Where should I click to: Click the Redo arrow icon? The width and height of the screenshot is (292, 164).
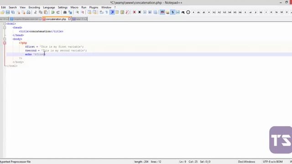(x=58, y=12)
